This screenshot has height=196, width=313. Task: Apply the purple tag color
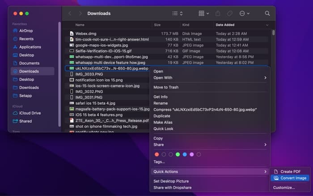pyautogui.click(x=192, y=155)
